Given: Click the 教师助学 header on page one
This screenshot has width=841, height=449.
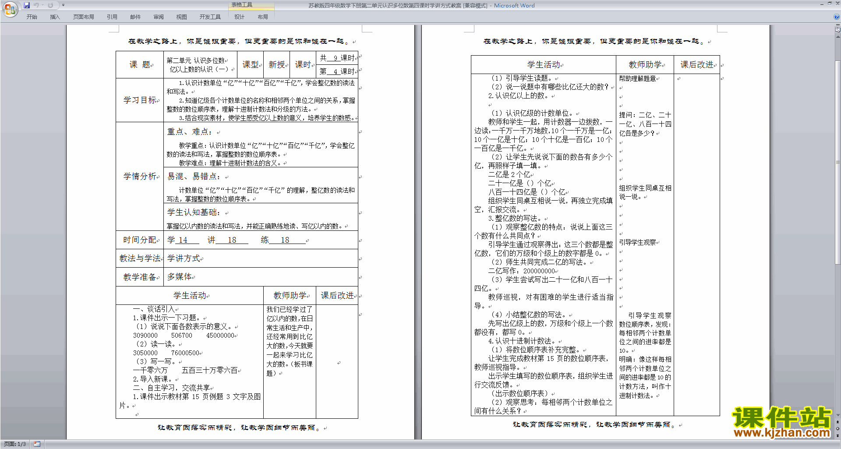Looking at the screenshot, I should [x=290, y=296].
